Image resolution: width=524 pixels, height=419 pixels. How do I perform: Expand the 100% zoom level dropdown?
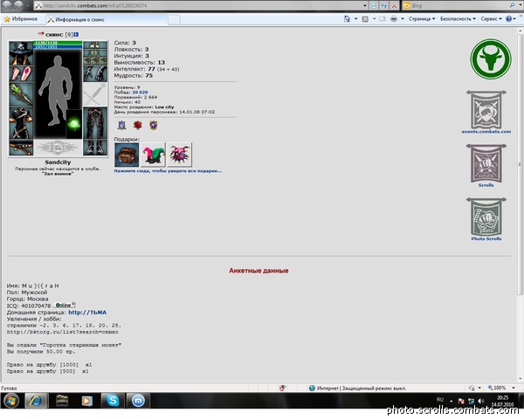(x=514, y=388)
